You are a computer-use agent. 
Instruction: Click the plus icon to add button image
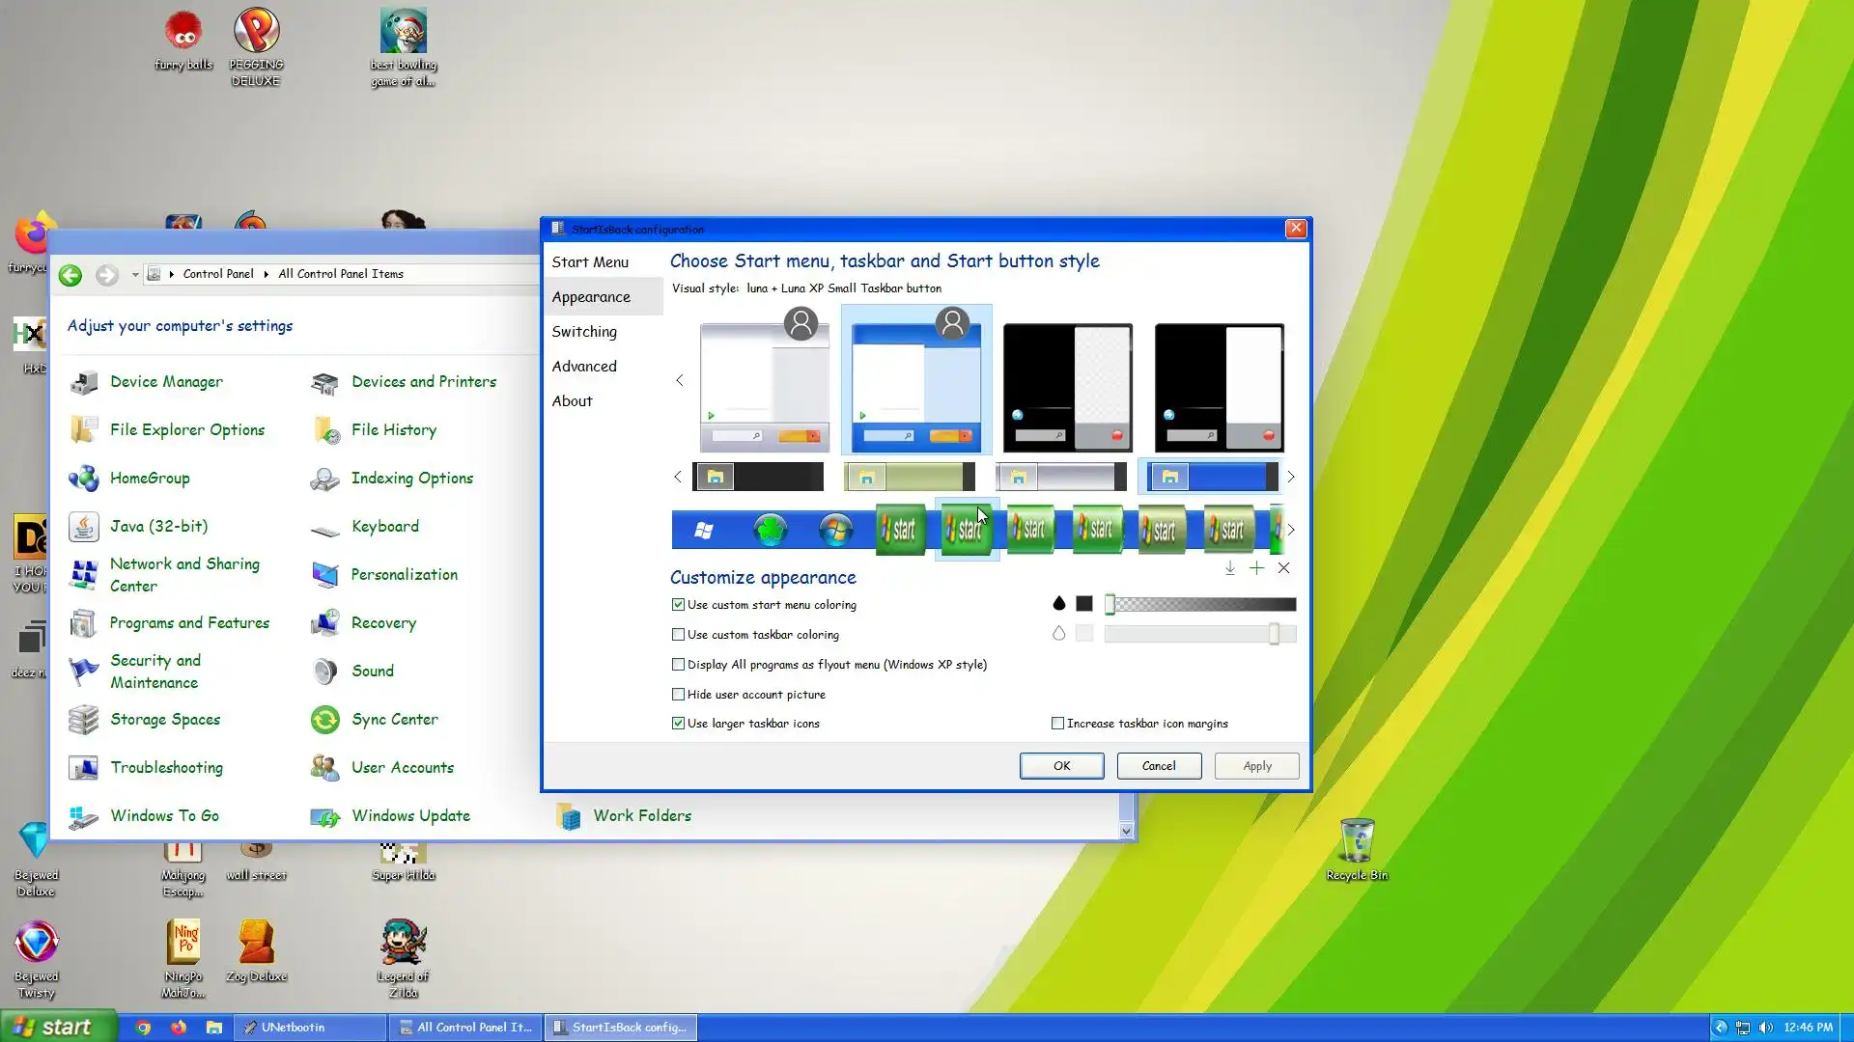point(1256,568)
